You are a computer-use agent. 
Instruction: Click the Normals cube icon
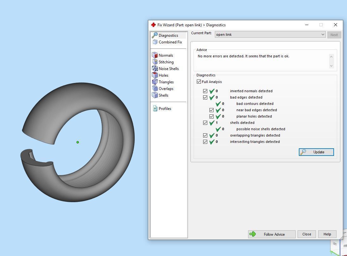coord(155,55)
